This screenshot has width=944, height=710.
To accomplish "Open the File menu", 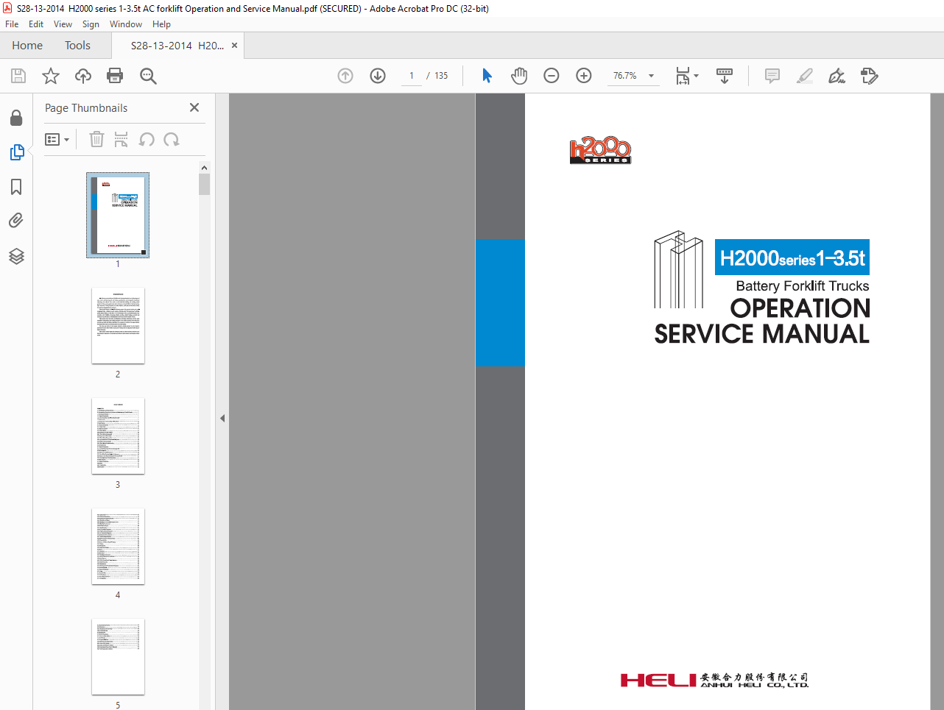I will [12, 24].
